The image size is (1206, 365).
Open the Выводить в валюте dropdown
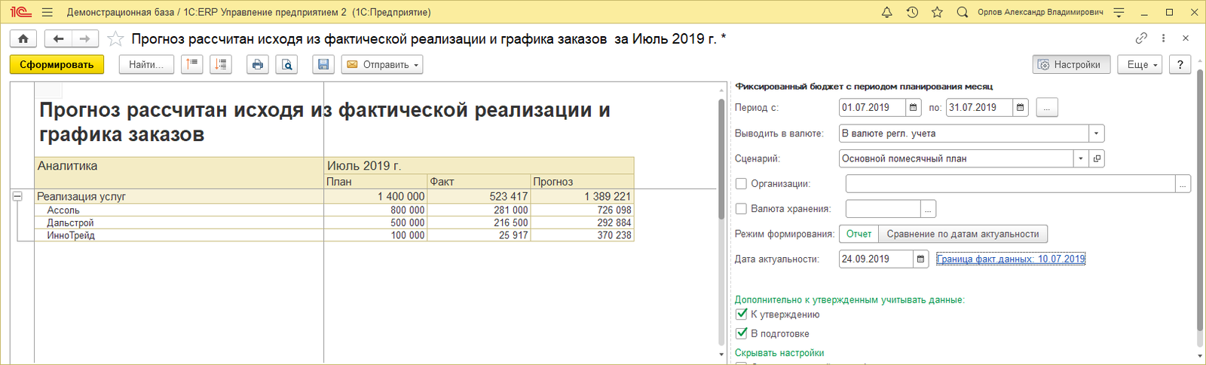pos(1096,133)
